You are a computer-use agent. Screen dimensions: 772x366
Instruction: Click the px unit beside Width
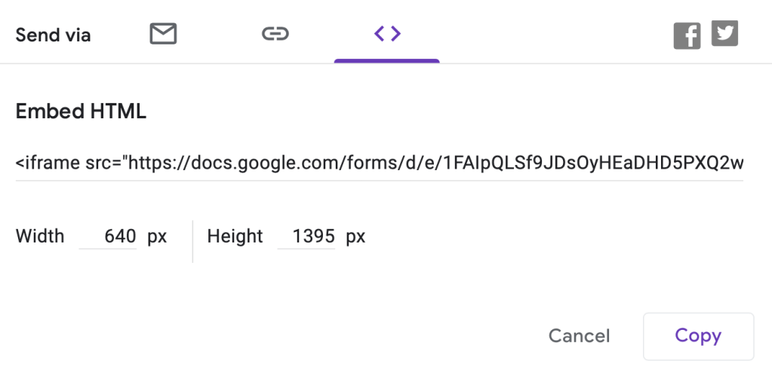[157, 236]
